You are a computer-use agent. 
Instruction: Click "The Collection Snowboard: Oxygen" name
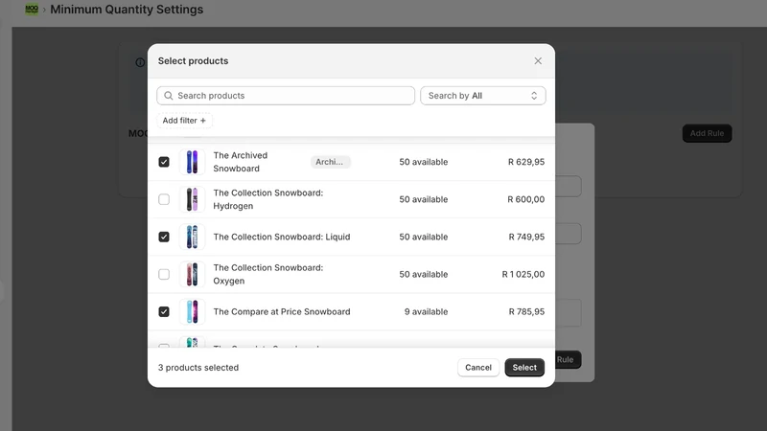click(268, 274)
